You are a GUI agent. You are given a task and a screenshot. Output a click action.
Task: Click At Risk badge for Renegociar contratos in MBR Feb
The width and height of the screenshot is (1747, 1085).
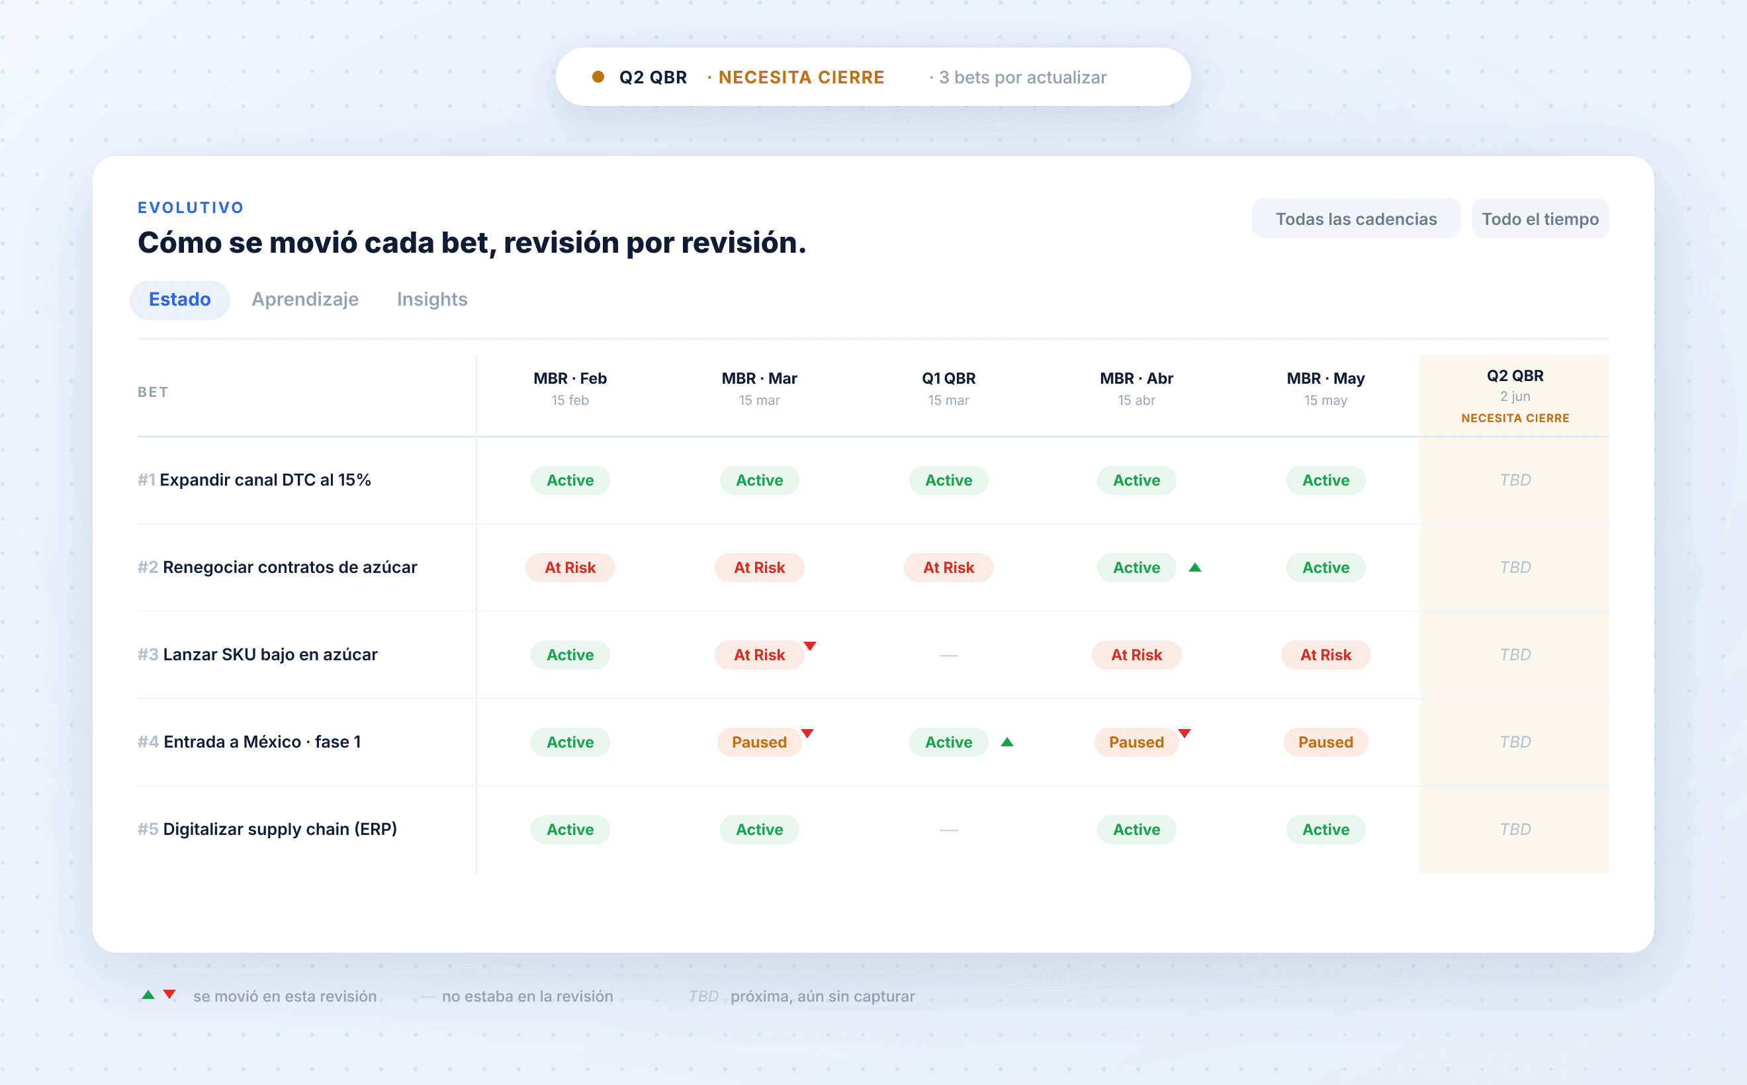(x=570, y=568)
